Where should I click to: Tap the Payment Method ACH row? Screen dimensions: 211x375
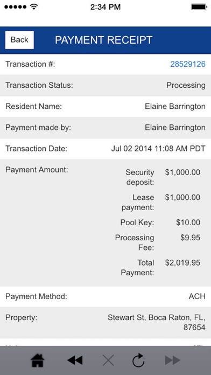pyautogui.click(x=105, y=296)
